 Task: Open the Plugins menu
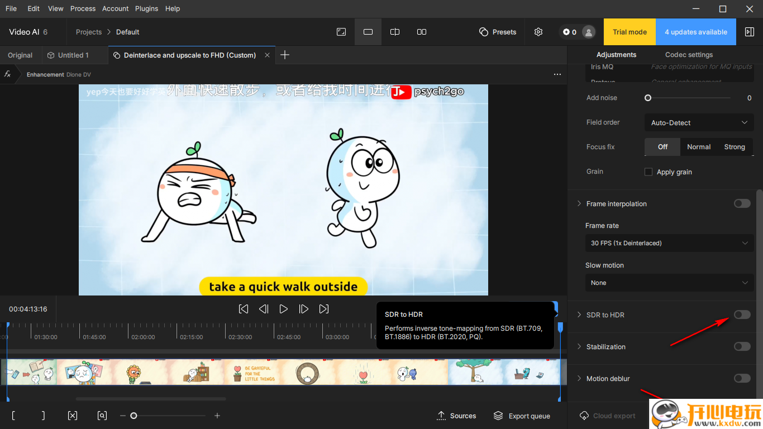pyautogui.click(x=147, y=8)
